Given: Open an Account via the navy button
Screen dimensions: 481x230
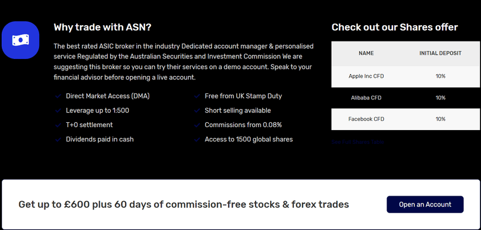Looking at the screenshot, I should [425, 205].
